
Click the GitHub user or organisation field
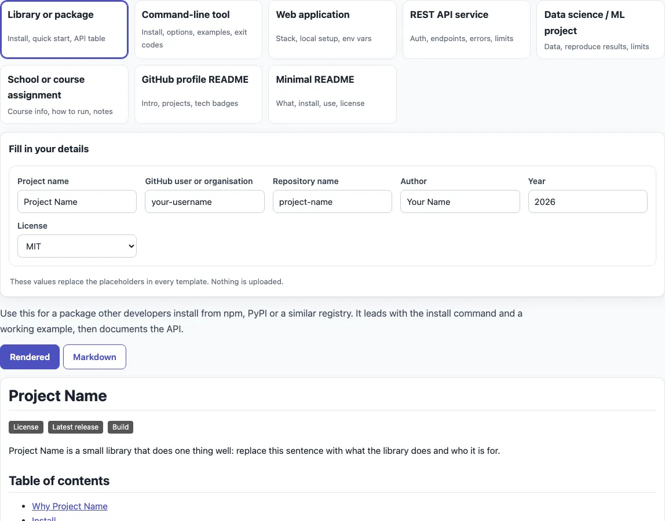tap(204, 201)
